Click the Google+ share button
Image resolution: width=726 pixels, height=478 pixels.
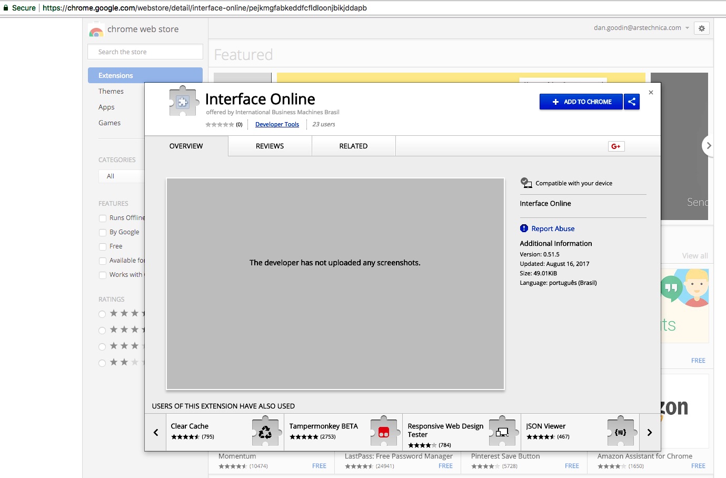click(616, 146)
